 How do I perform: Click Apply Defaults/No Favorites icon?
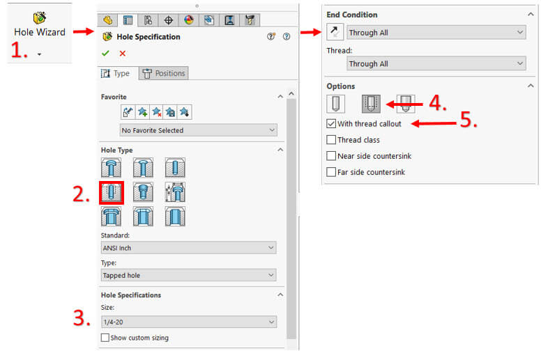[128, 112]
